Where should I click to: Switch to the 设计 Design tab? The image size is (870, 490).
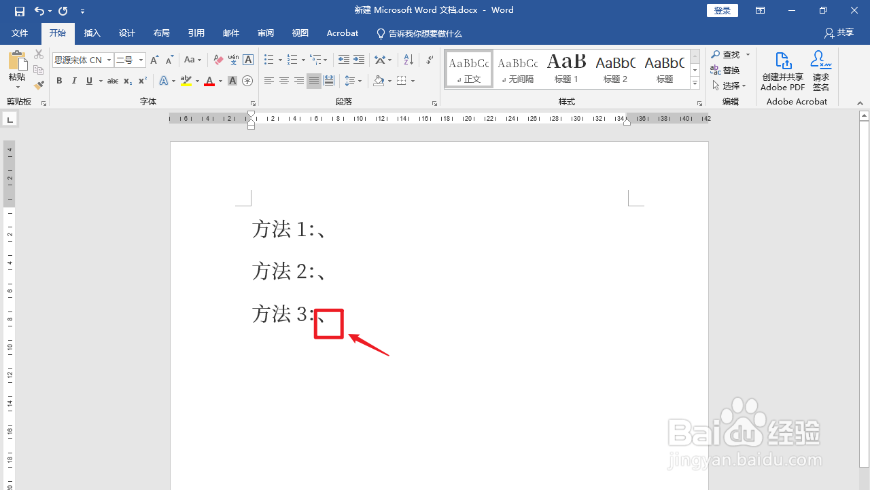pyautogui.click(x=127, y=33)
